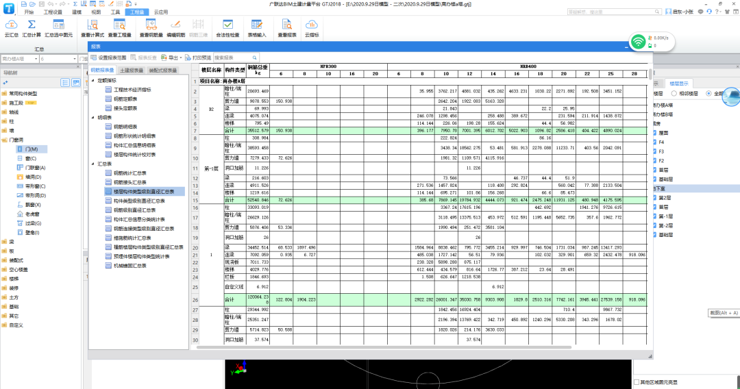Switch to 装配式报表量 tab
The image size is (740, 389).
(x=163, y=71)
